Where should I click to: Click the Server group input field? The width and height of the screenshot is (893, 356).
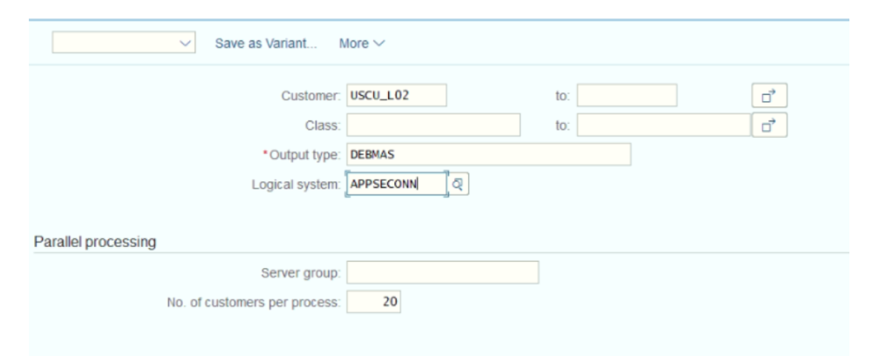tap(442, 272)
